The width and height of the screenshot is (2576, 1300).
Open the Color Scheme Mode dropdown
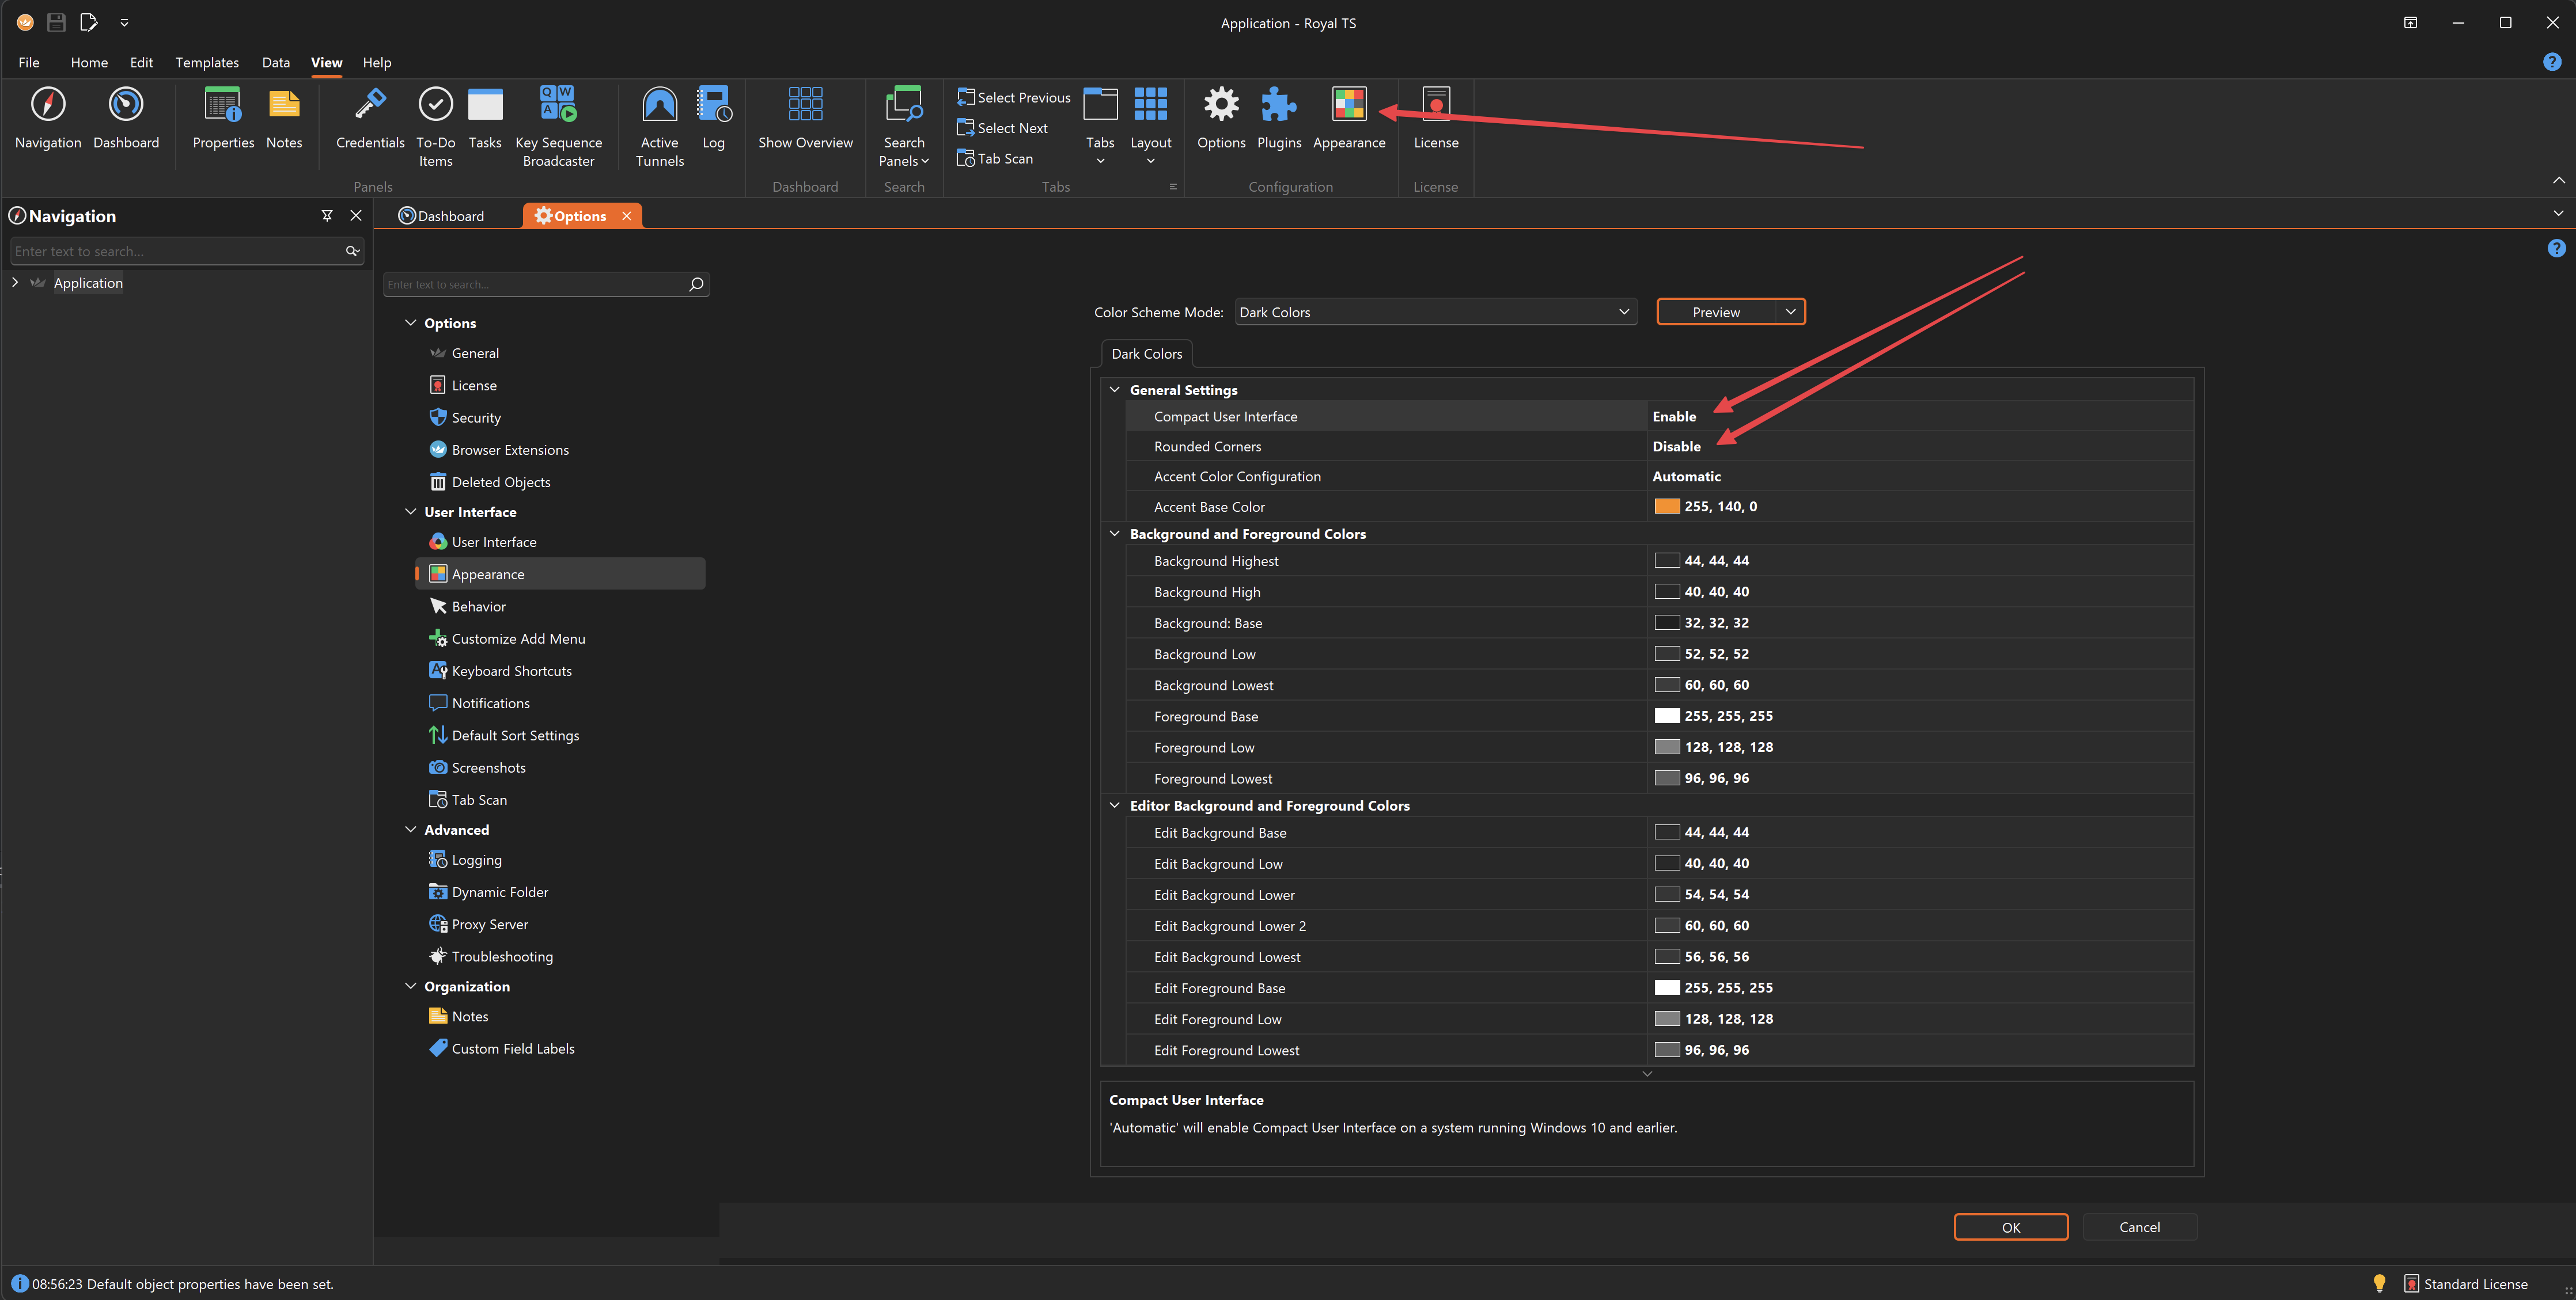[x=1623, y=312]
